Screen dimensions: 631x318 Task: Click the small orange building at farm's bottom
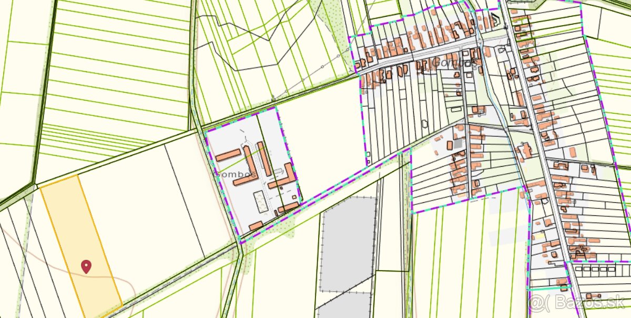tap(256, 226)
